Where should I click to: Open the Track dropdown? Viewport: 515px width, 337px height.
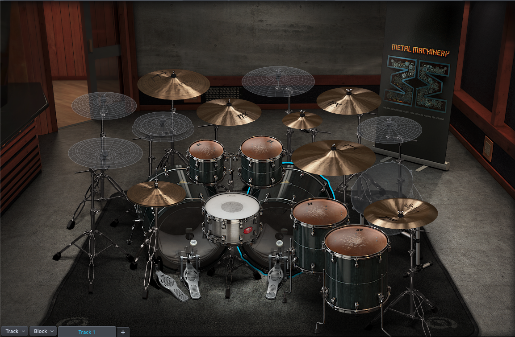click(14, 331)
